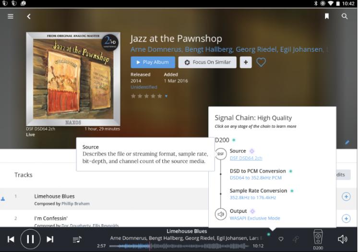
Task: Go back with the left chevron
Action: tap(29, 16)
